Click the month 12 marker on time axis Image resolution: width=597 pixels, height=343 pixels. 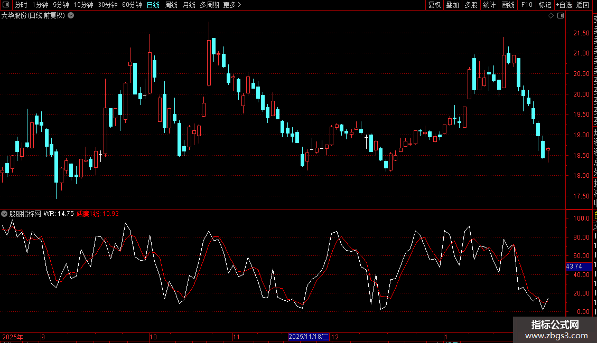click(335, 337)
